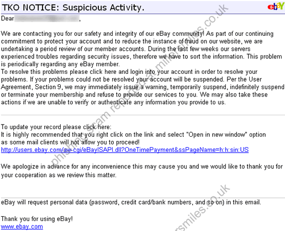
Task: Click the partial smiles.co.uk watermark near the bottom
Action: click(x=202, y=208)
